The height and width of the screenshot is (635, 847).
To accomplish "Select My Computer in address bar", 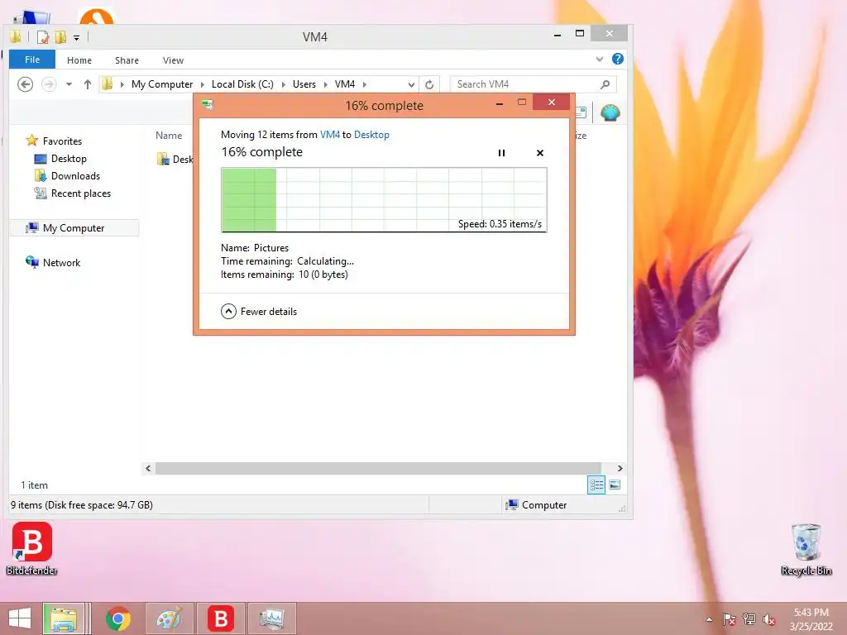I will point(161,84).
